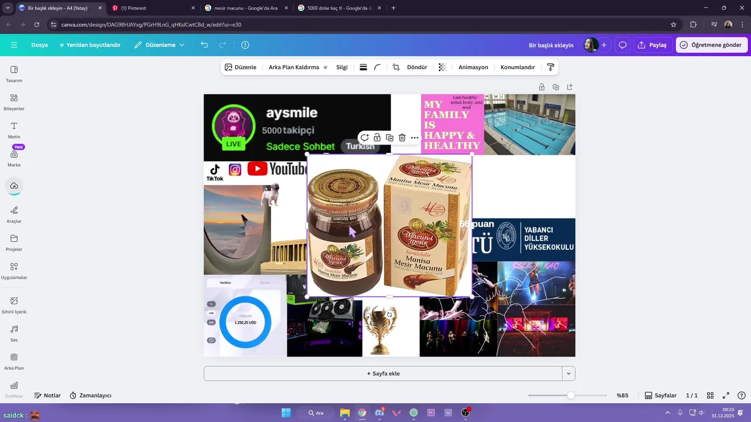Click the Döndür flip option
751x422 pixels.
coord(417,67)
